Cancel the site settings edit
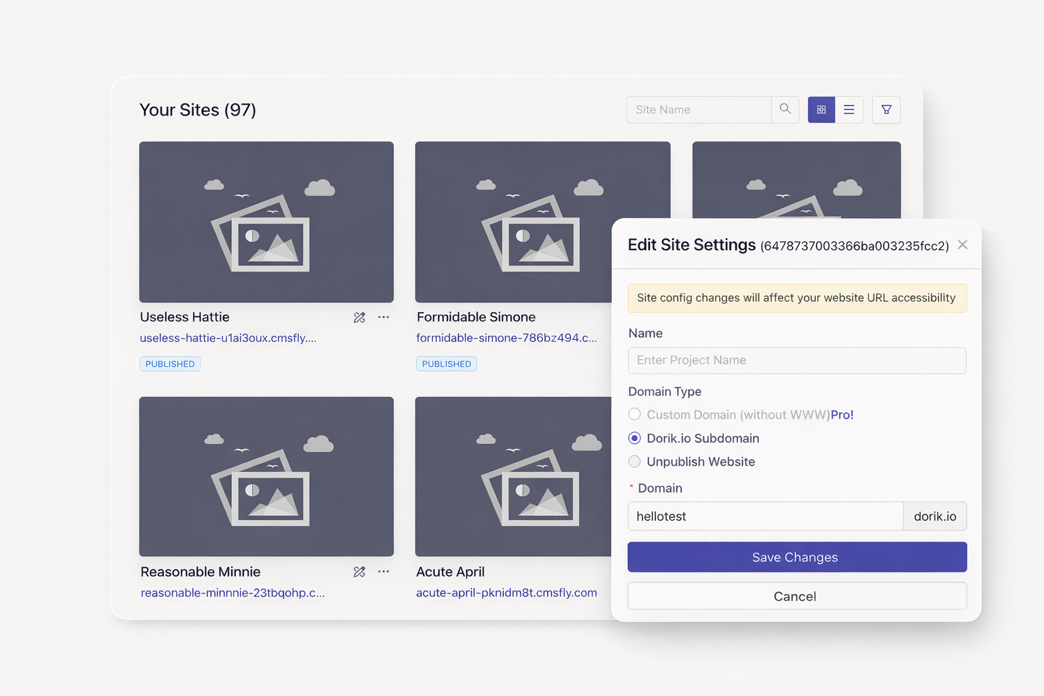The image size is (1044, 696). [797, 596]
